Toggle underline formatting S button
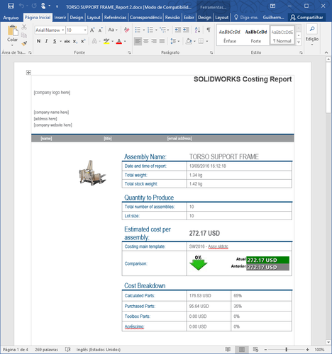The image size is (332, 354). coord(55,41)
